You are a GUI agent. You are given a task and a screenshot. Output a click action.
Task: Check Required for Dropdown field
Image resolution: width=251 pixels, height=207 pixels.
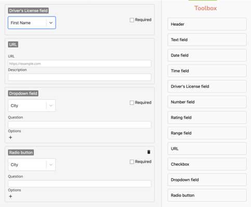[x=132, y=102]
